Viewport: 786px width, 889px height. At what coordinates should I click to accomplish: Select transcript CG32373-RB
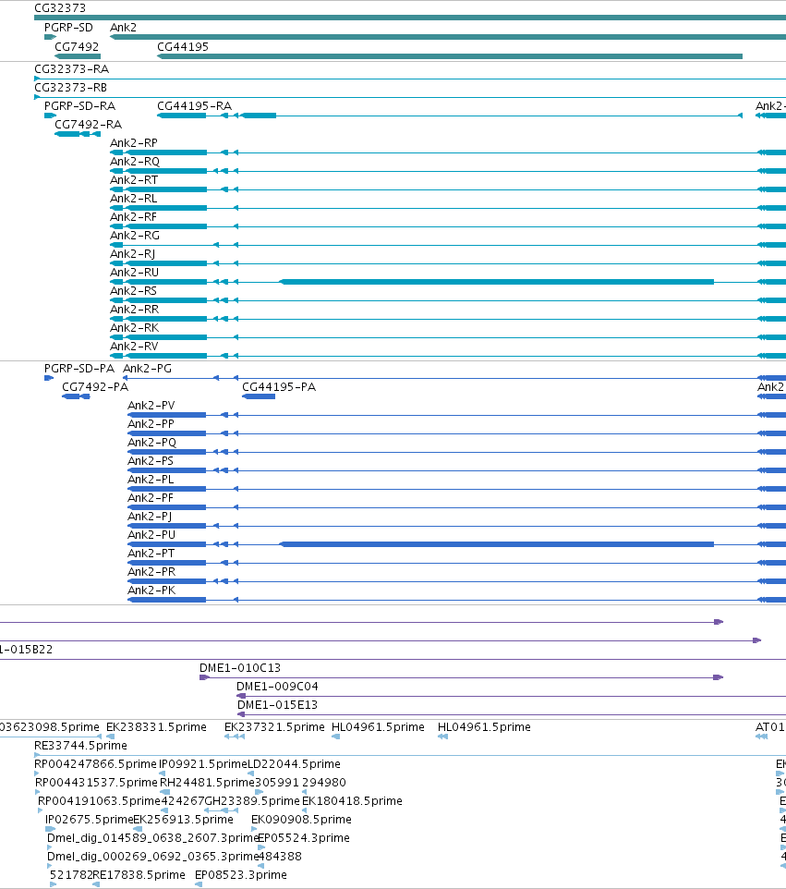[x=71, y=88]
